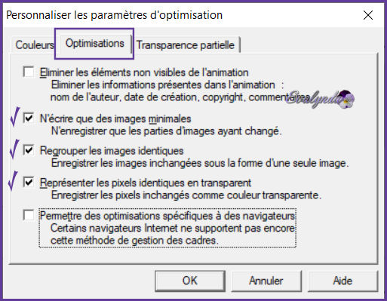Close the optimisation parameters dialog
Image resolution: width=387 pixels, height=301 pixels.
[x=368, y=15]
